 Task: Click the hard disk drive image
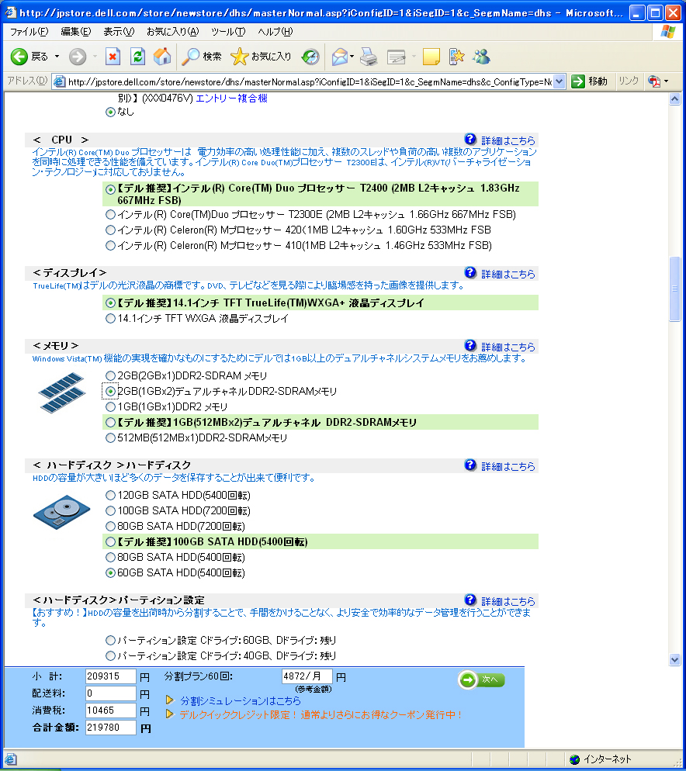pyautogui.click(x=62, y=512)
